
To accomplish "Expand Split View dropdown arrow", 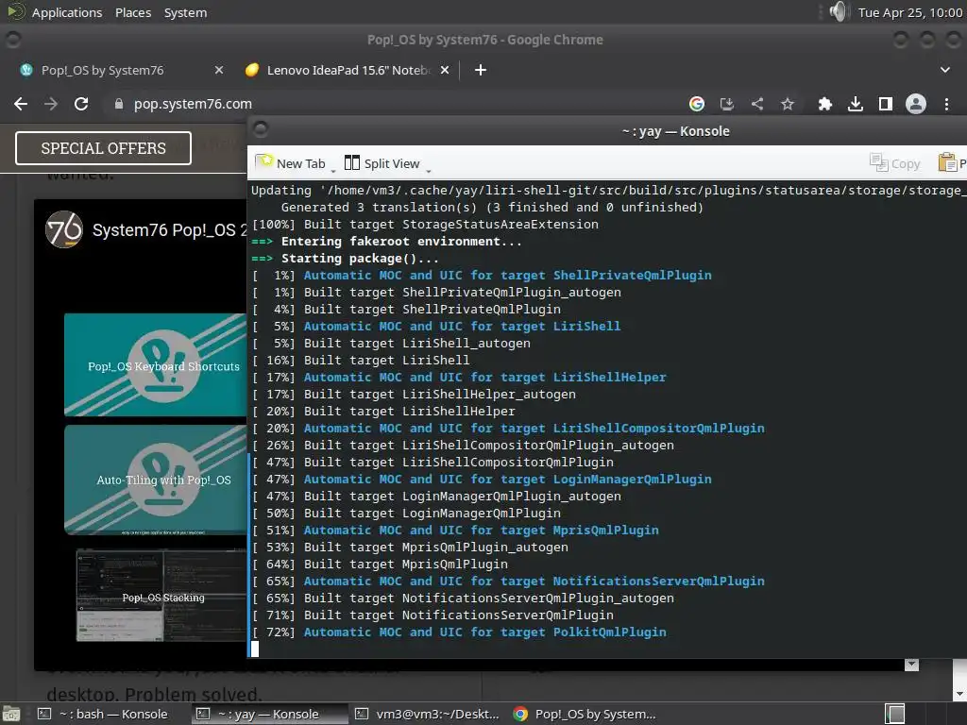I will tap(428, 170).
